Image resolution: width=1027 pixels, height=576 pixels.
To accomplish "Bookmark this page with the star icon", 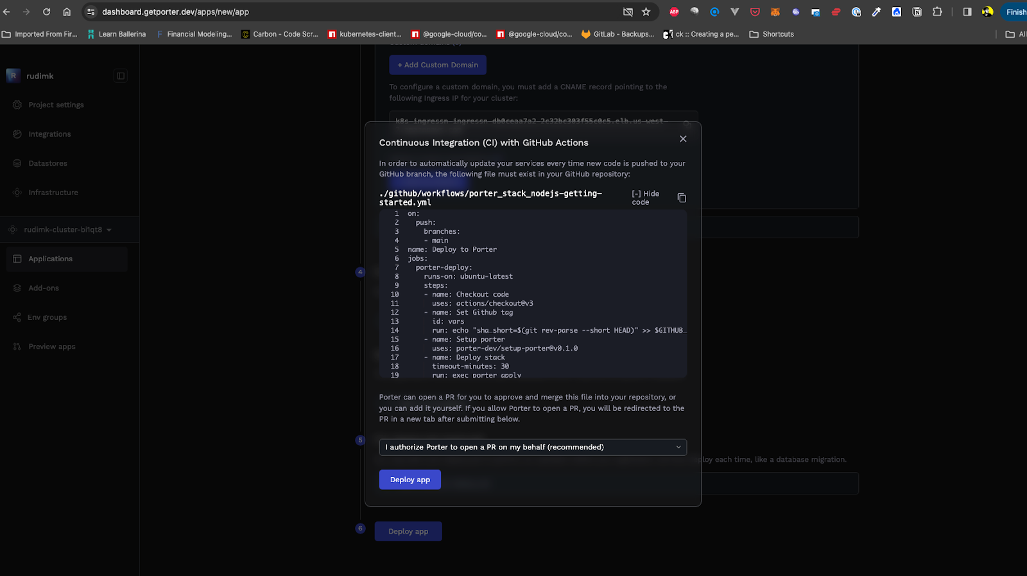I will pyautogui.click(x=646, y=12).
